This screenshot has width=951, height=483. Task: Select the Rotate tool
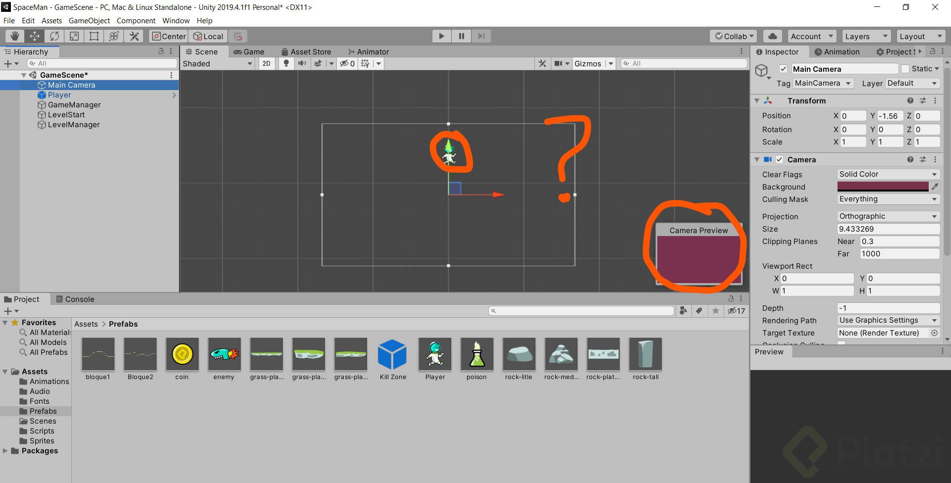click(x=54, y=36)
